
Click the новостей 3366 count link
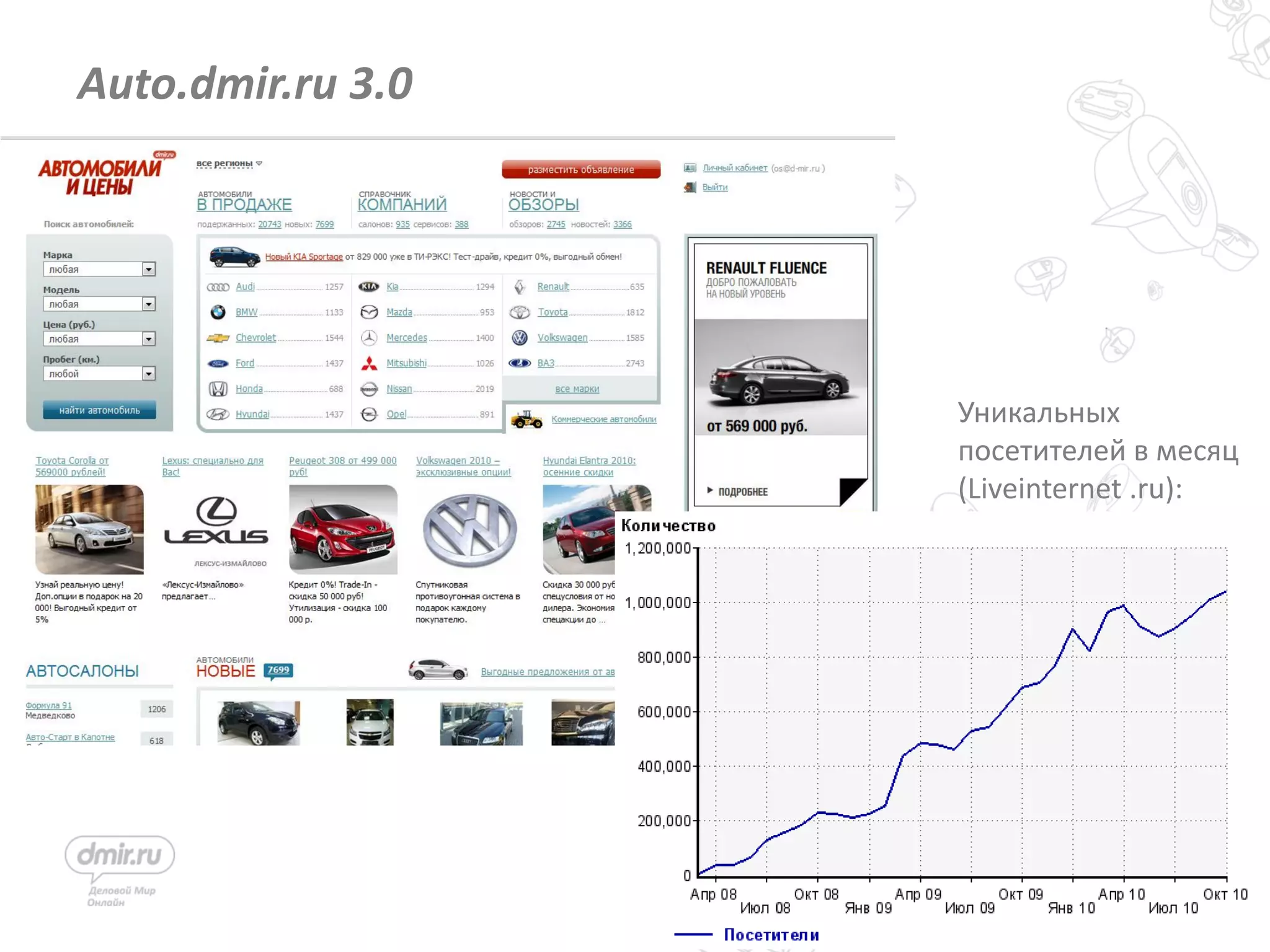[x=623, y=224]
